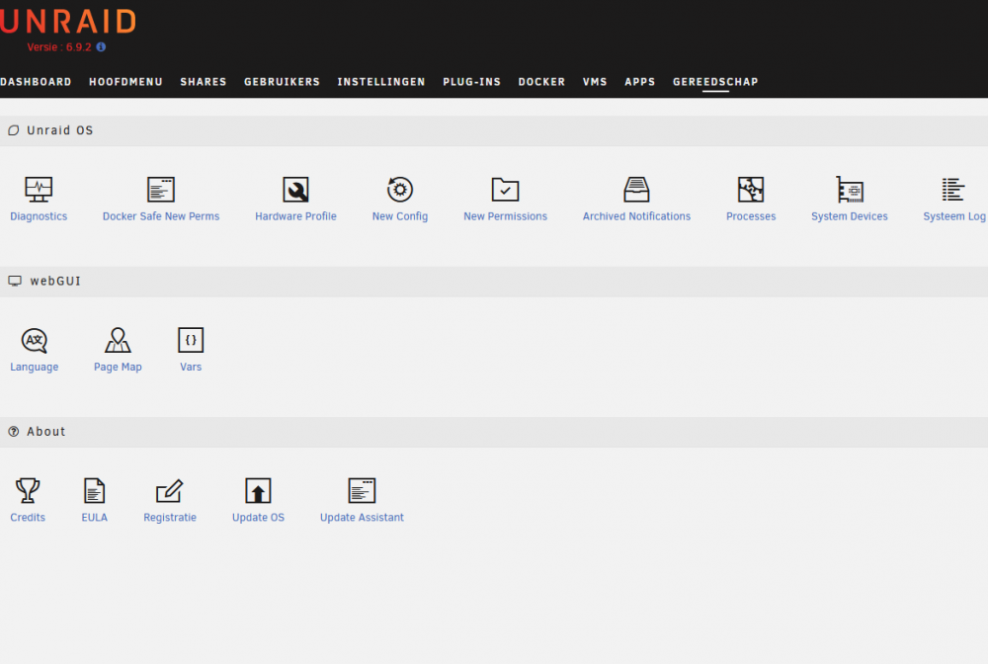This screenshot has height=664, width=988.
Task: Select the Gereedschap tab
Action: tap(715, 82)
